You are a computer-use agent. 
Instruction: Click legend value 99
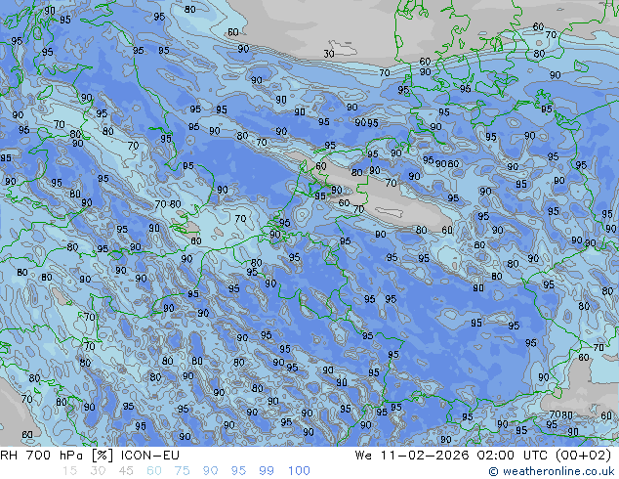(x=267, y=471)
